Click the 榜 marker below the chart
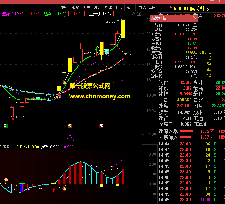The width and height of the screenshot is (225, 204). click(70, 126)
